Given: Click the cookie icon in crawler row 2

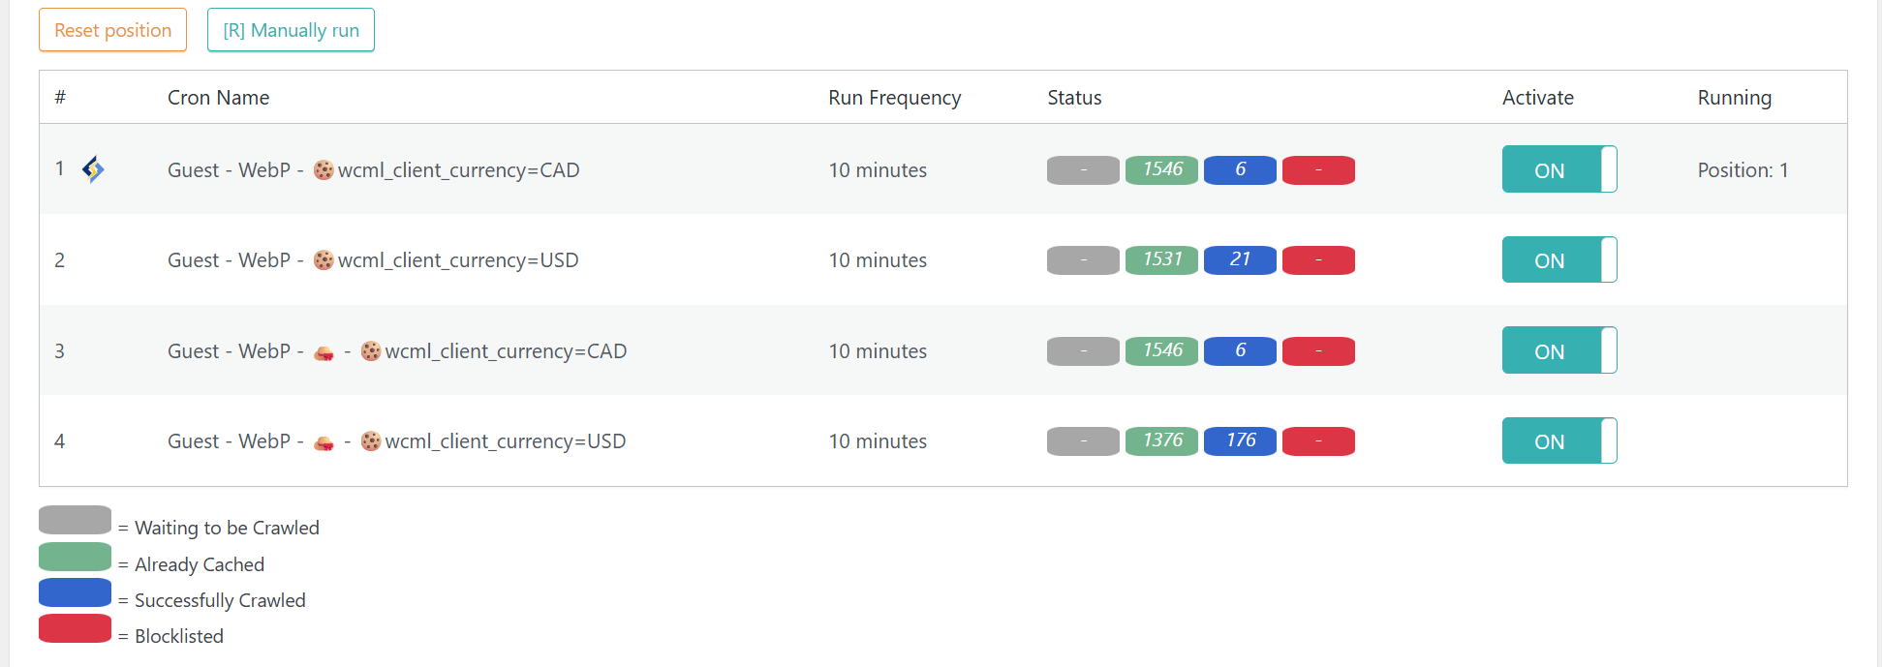Looking at the screenshot, I should [x=324, y=260].
